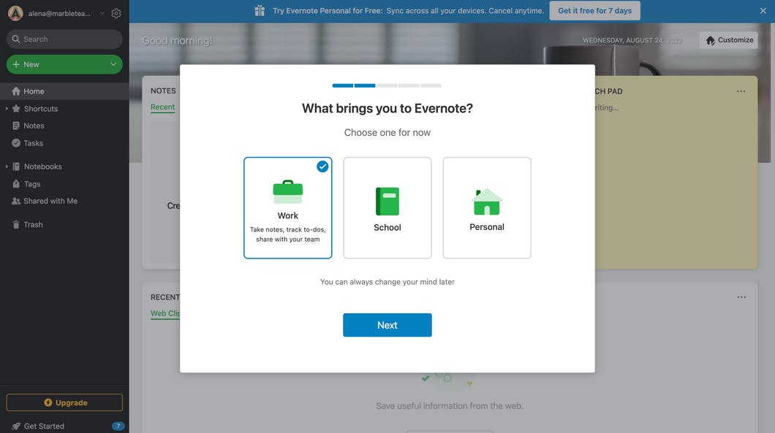Viewport: 775px width, 433px height.
Task: Switch to the Recent tab in Notes
Action: click(x=162, y=107)
